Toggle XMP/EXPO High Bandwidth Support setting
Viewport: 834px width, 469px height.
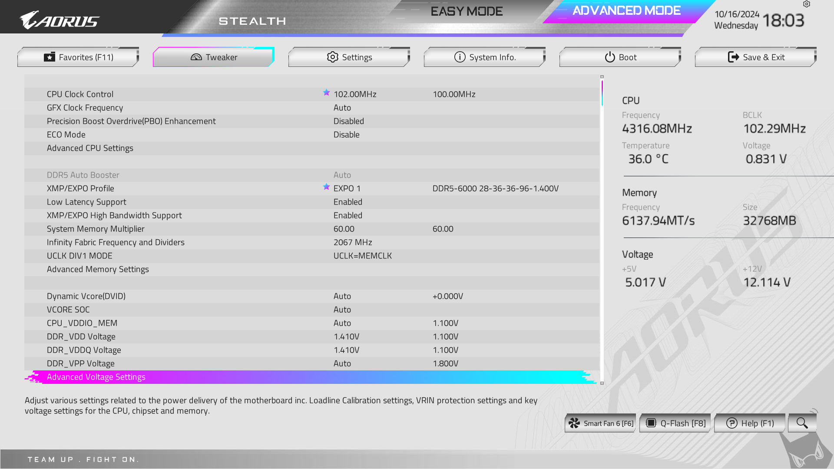[347, 215]
